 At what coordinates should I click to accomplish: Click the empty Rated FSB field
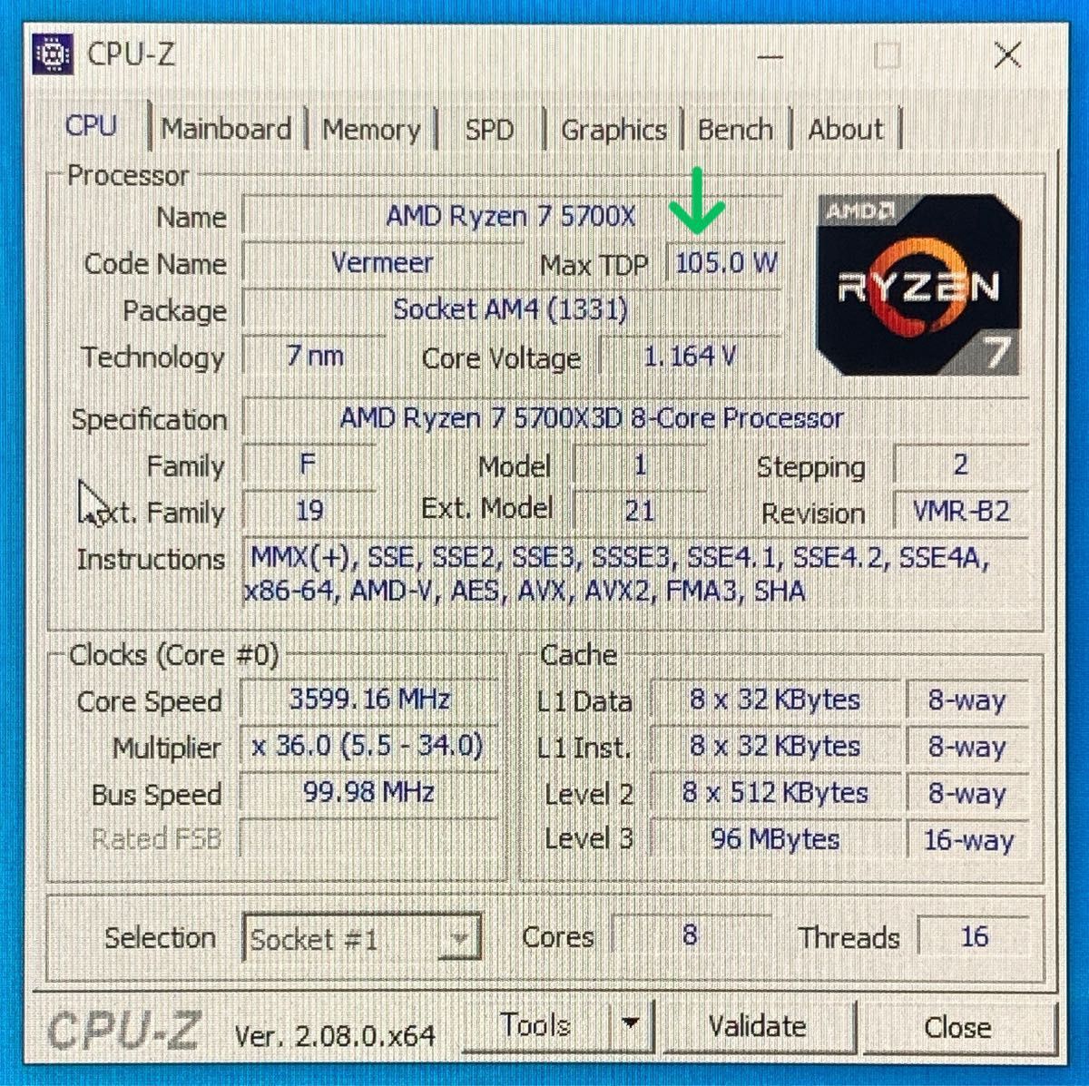tap(369, 838)
